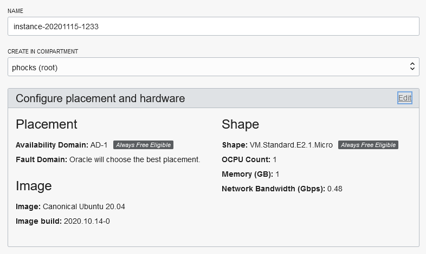Click the Fault Domain placement text
This screenshot has height=254, width=426.
click(x=135, y=159)
